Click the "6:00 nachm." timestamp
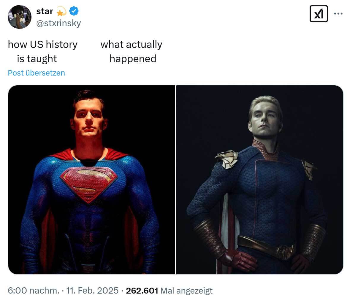350x301 pixels. 34,291
